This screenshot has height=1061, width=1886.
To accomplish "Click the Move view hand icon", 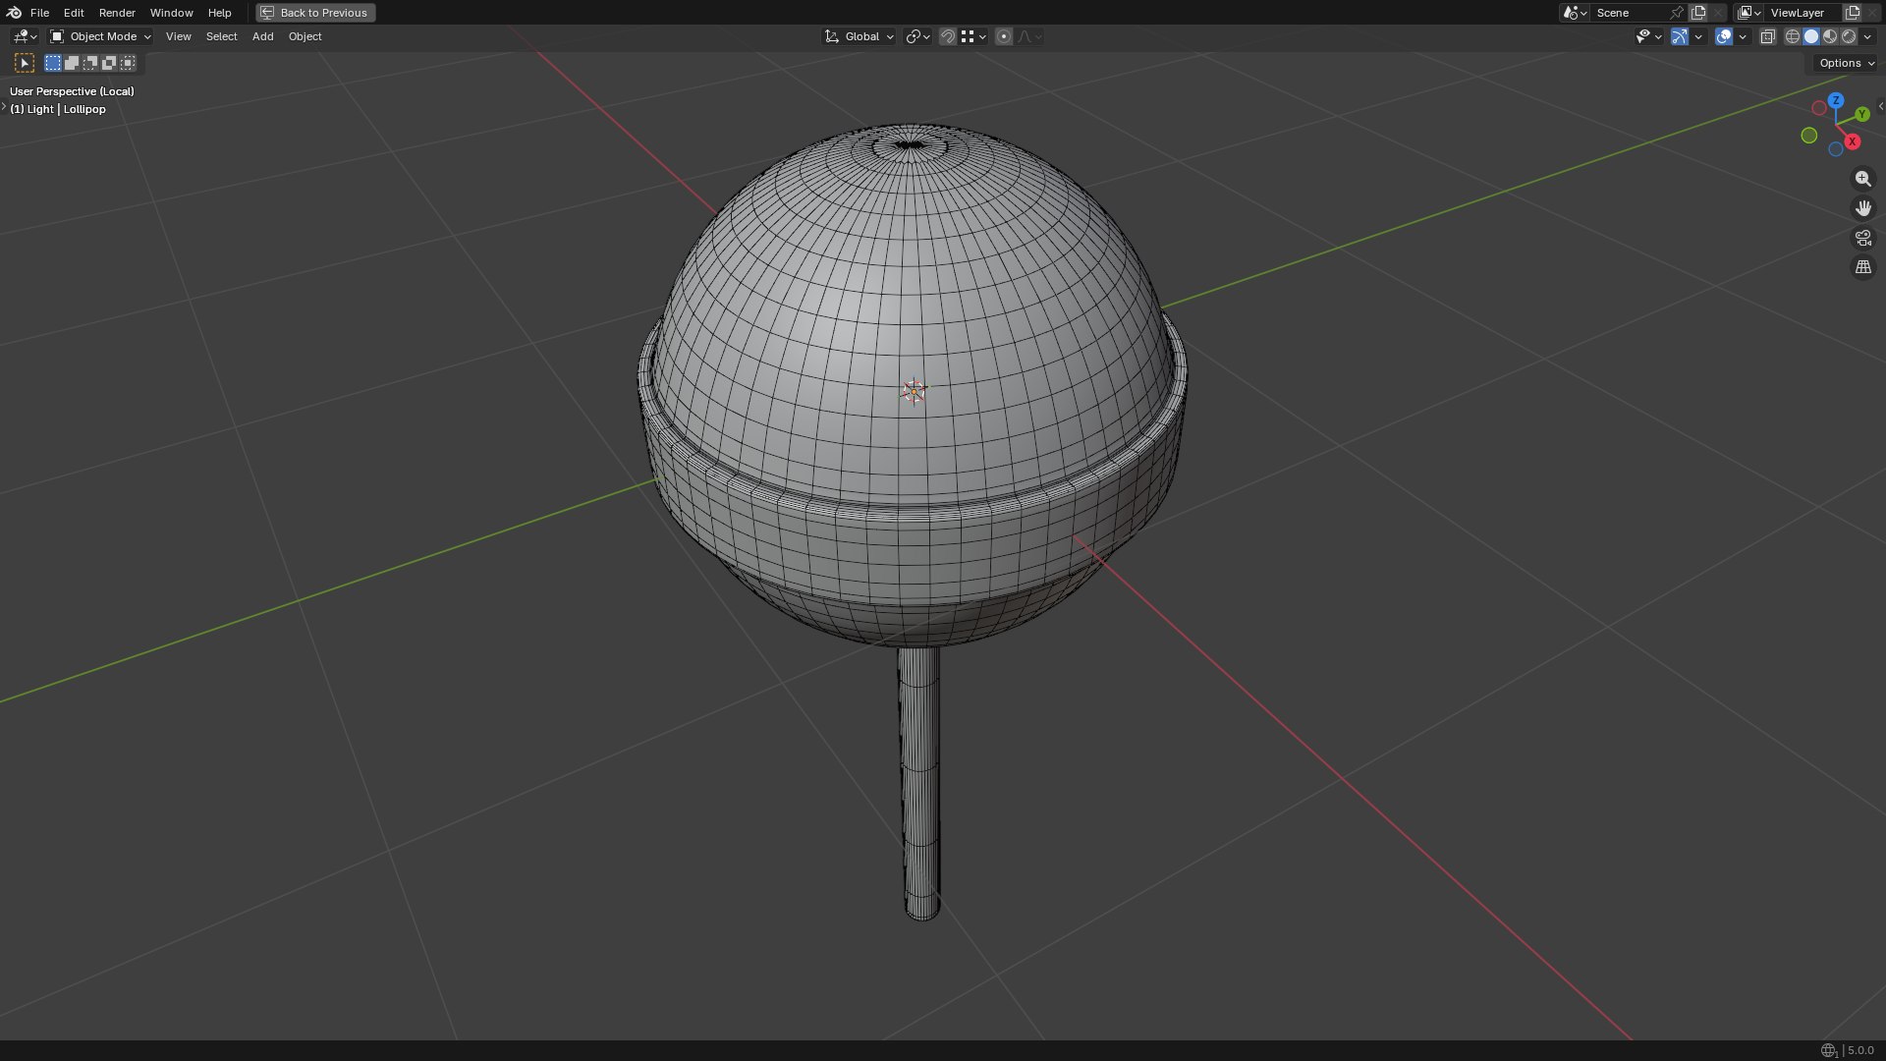I will click(1863, 208).
